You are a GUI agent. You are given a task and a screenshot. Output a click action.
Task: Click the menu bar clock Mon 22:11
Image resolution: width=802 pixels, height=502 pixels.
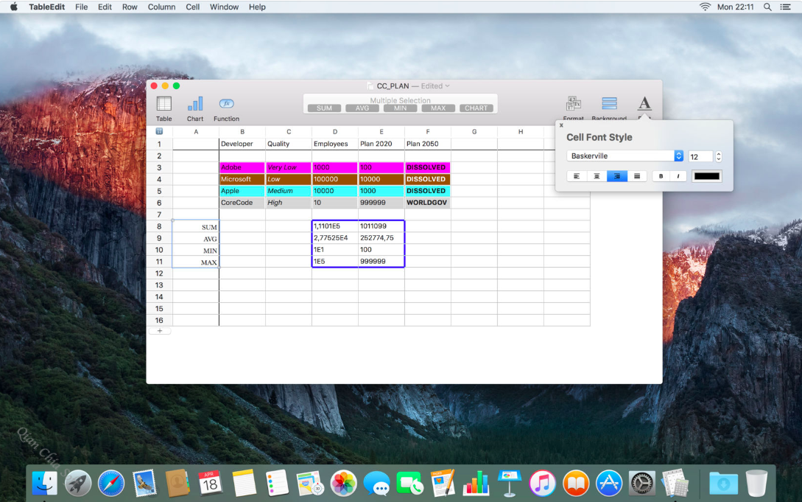pyautogui.click(x=735, y=7)
